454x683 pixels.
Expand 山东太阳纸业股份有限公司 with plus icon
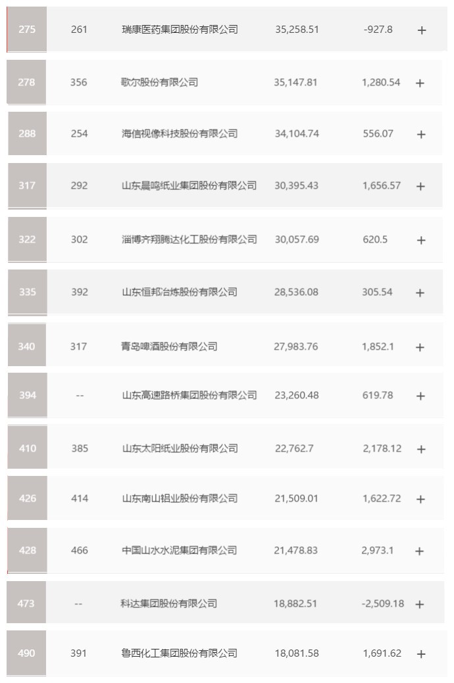(x=421, y=449)
